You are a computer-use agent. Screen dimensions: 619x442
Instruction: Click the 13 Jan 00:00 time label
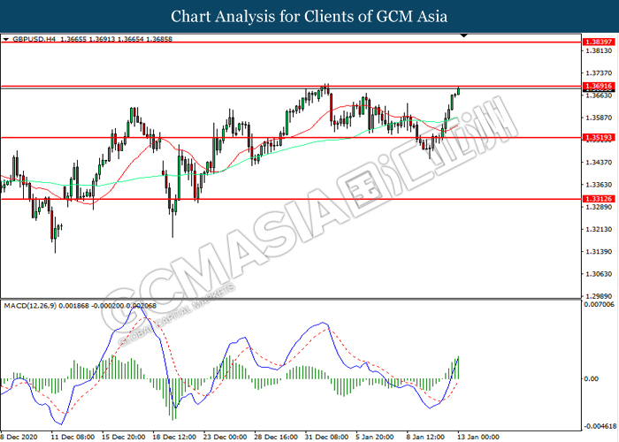(x=478, y=437)
